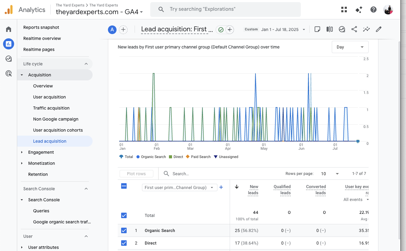Open the Day granularity dropdown
The width and height of the screenshot is (406, 251).
coord(350,47)
